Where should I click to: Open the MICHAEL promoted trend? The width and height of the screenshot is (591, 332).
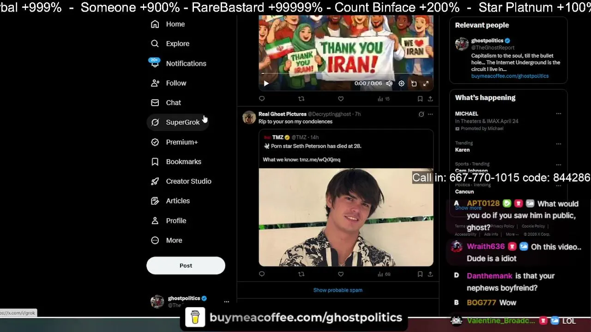[x=466, y=113]
